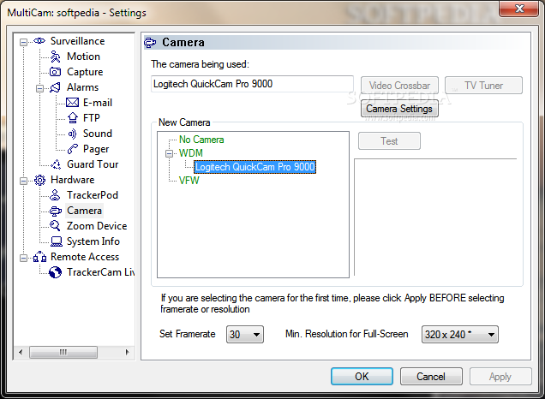This screenshot has width=545, height=399.
Task: Click the Capture camera icon
Action: click(56, 72)
